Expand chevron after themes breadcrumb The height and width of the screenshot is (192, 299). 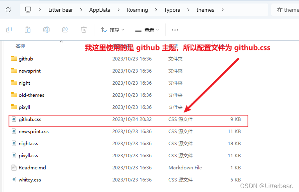223,10
